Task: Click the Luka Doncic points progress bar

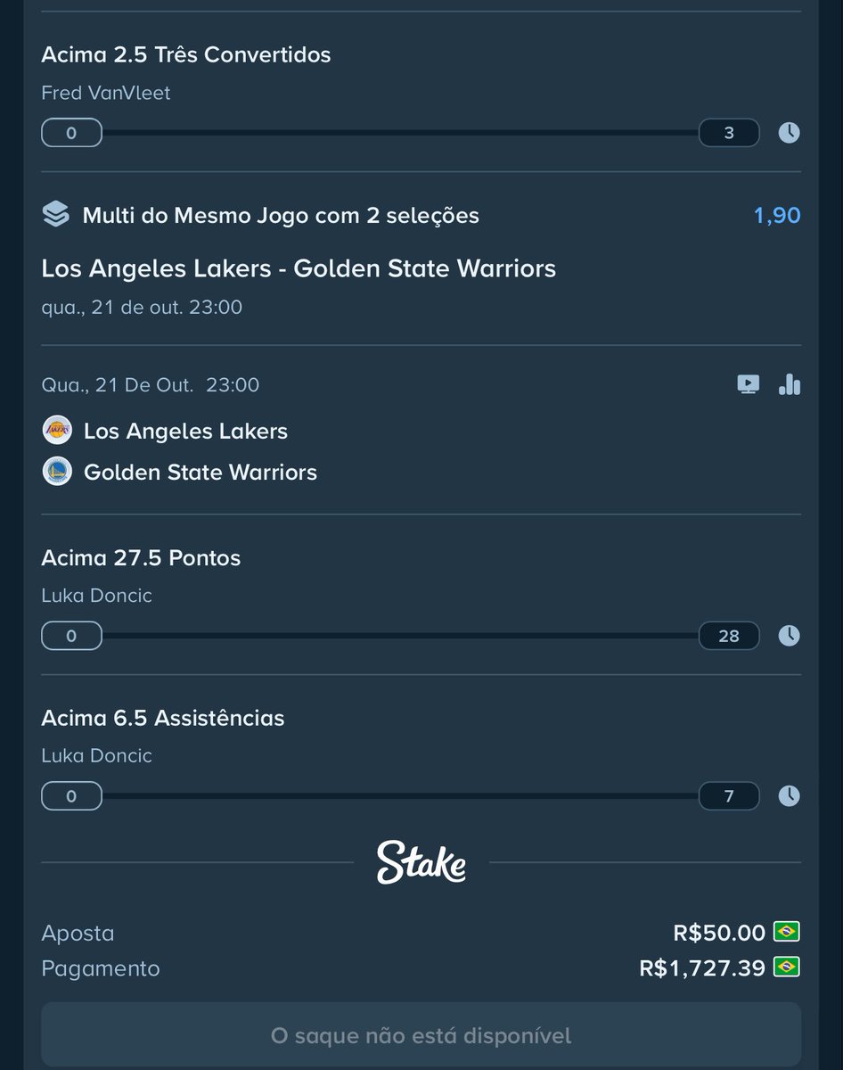Action: click(x=400, y=636)
